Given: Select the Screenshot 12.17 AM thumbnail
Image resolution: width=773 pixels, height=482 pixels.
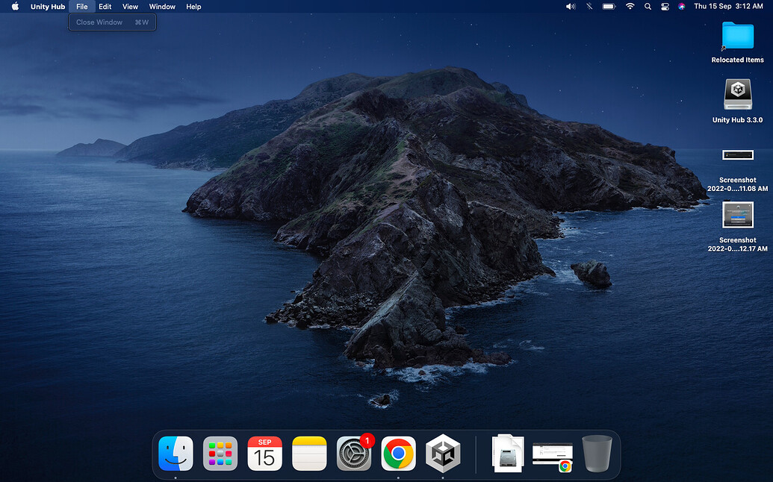Looking at the screenshot, I should coord(737,216).
